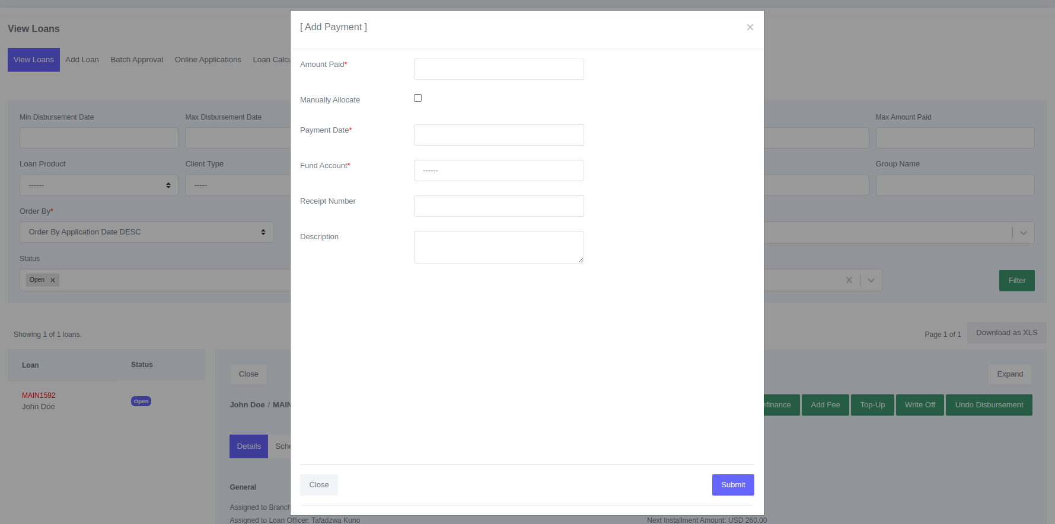1055x524 pixels.
Task: Click the Payment Date field
Action: point(498,135)
